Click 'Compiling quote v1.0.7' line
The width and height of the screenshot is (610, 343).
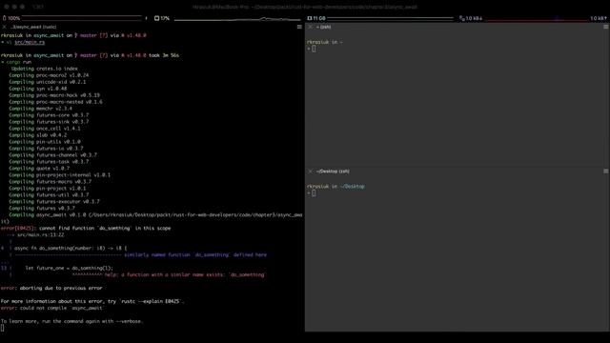[39, 169]
